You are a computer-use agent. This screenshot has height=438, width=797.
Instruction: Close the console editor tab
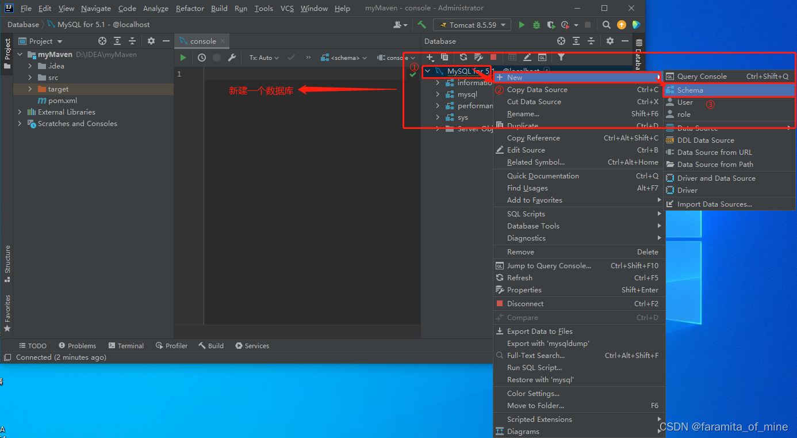tap(223, 41)
